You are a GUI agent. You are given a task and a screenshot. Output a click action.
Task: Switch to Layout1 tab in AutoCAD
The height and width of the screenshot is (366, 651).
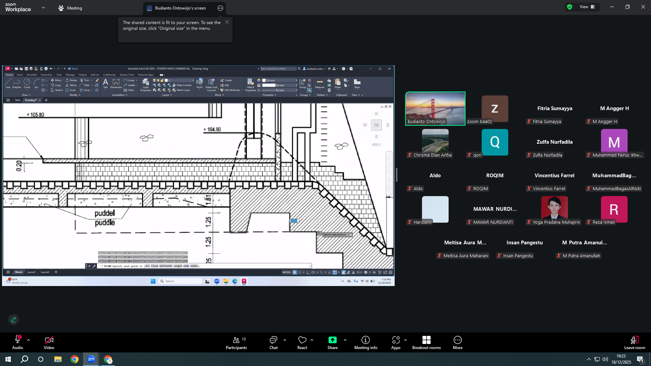point(31,272)
